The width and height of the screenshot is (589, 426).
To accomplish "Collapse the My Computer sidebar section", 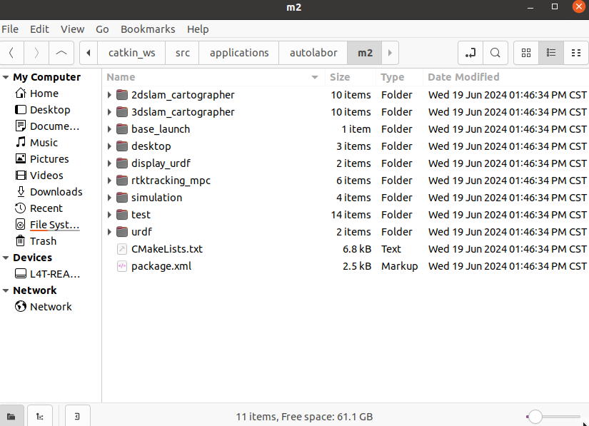I will (6, 77).
